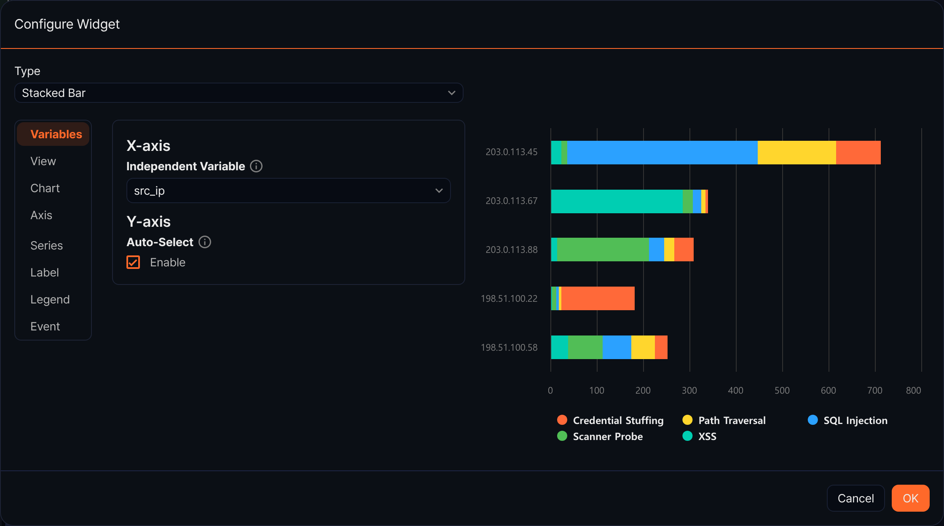Open the Type Stacked Bar dropdown
The width and height of the screenshot is (944, 526).
(239, 93)
